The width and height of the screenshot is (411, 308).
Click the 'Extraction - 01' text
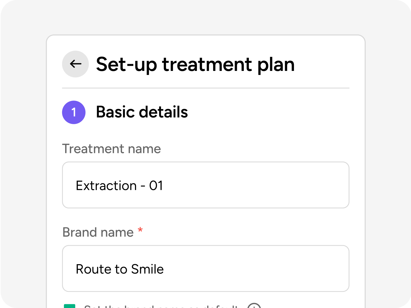click(119, 186)
